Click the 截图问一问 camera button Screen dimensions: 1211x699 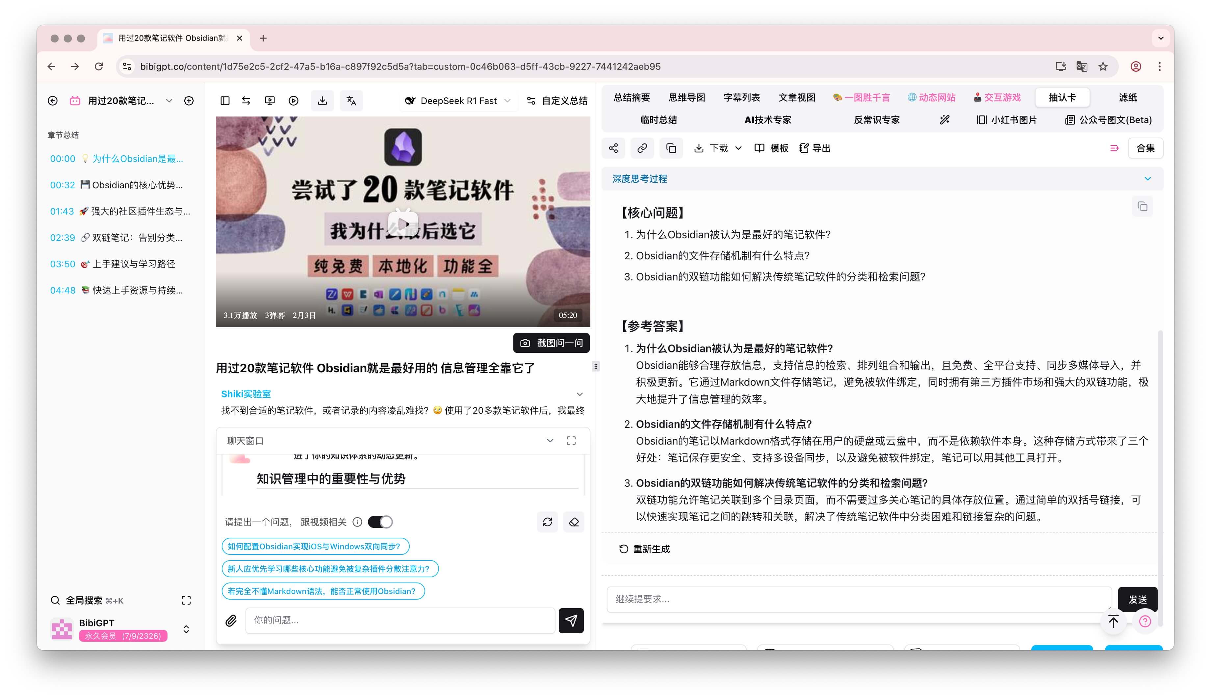[551, 343]
